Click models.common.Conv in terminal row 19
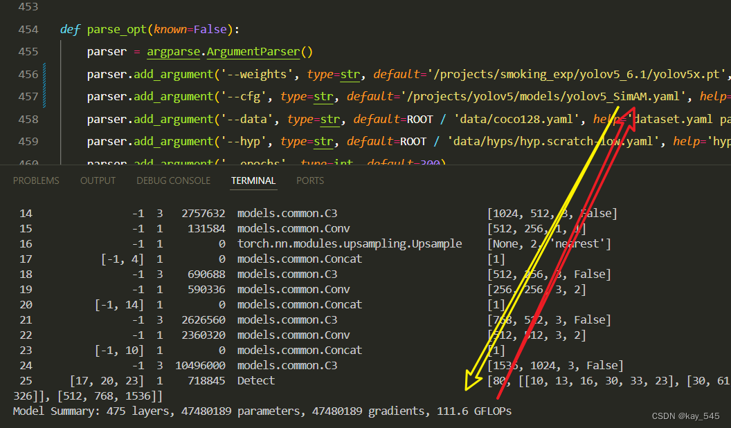Screen dimensions: 731x428 click(294, 289)
